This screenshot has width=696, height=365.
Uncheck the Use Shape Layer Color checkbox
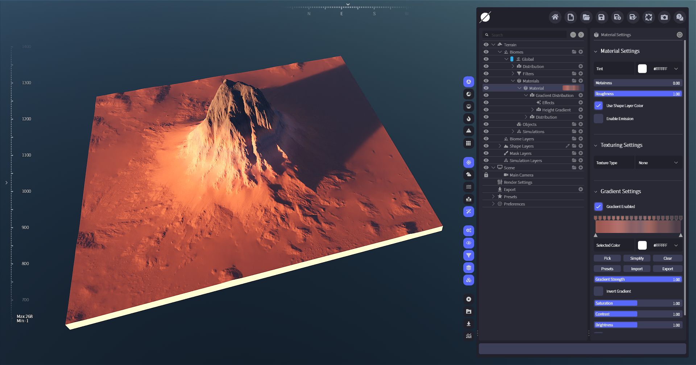(598, 106)
